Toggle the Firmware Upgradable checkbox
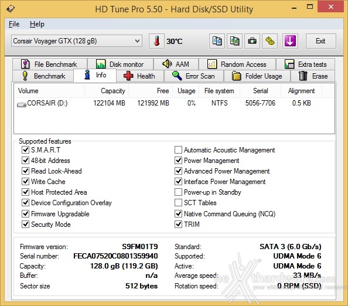Screen dimensions: 348x306 point(25,214)
